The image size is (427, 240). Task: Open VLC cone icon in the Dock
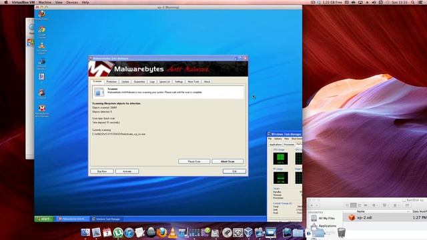click(x=172, y=233)
